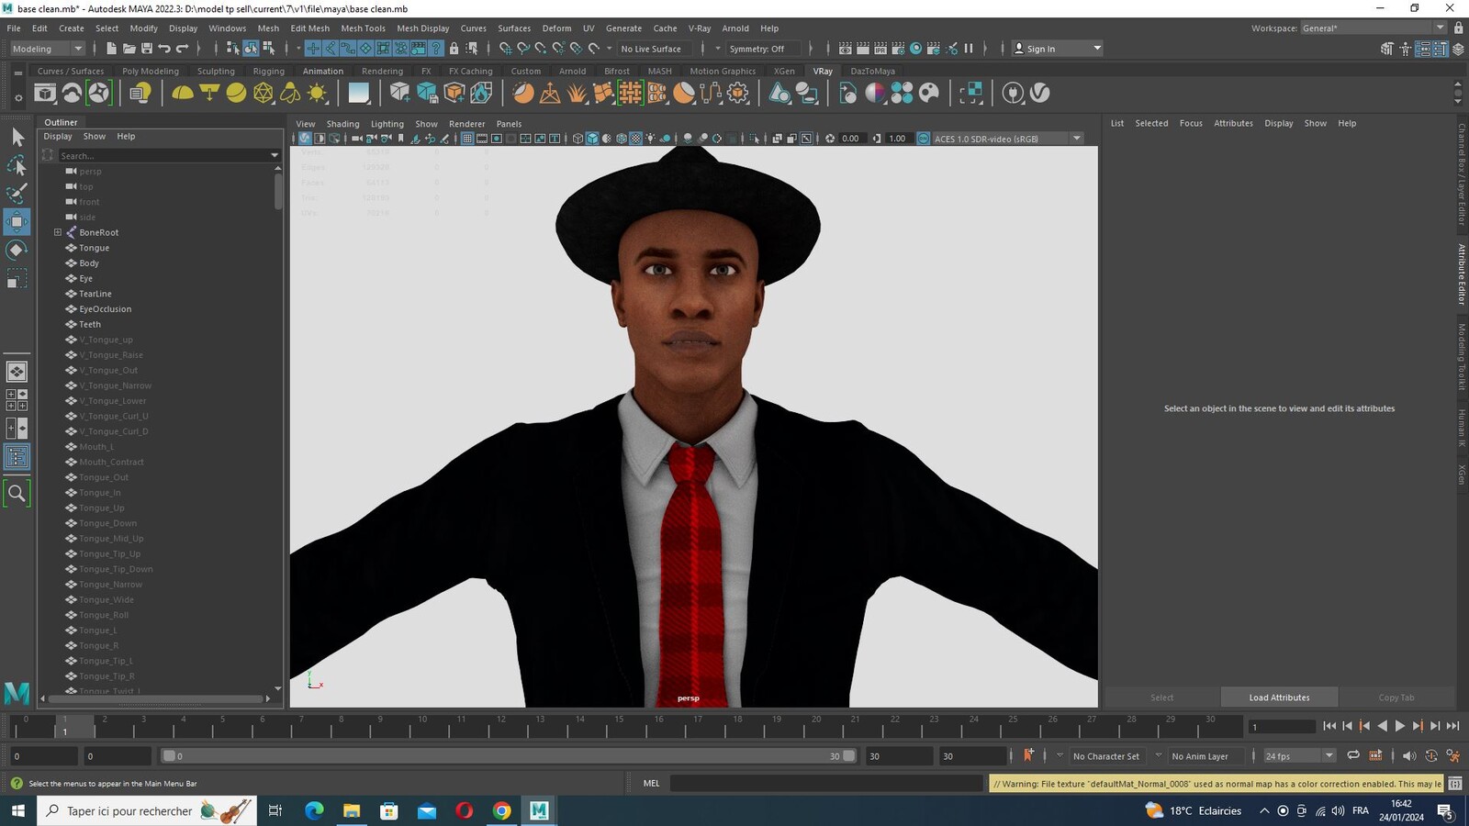
Task: Toggle auto keyframe button
Action: click(x=1028, y=755)
